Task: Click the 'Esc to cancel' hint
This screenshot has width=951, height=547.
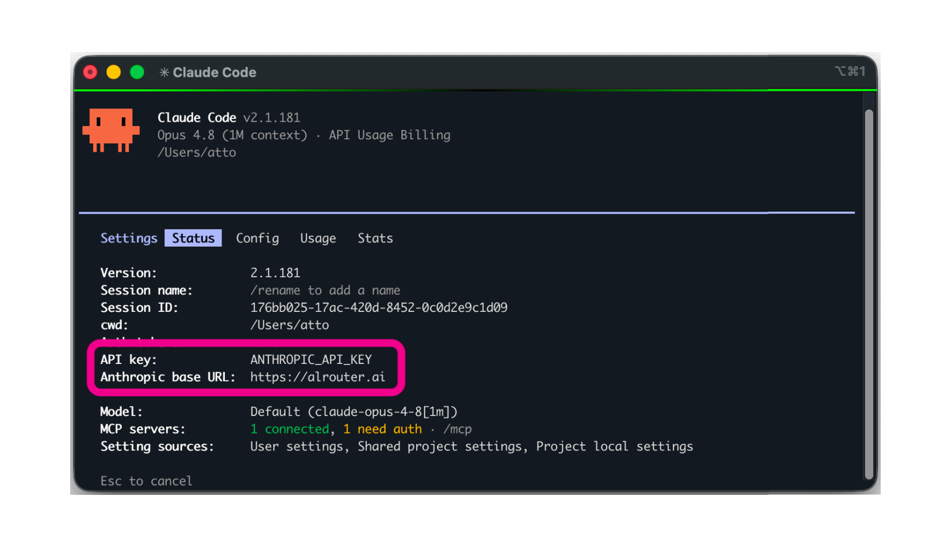Action: click(146, 481)
